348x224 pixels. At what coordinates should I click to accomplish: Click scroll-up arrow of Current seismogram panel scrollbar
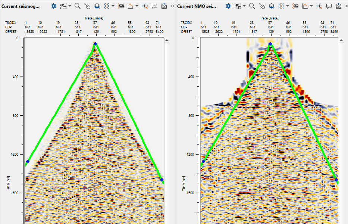pyautogui.click(x=167, y=40)
